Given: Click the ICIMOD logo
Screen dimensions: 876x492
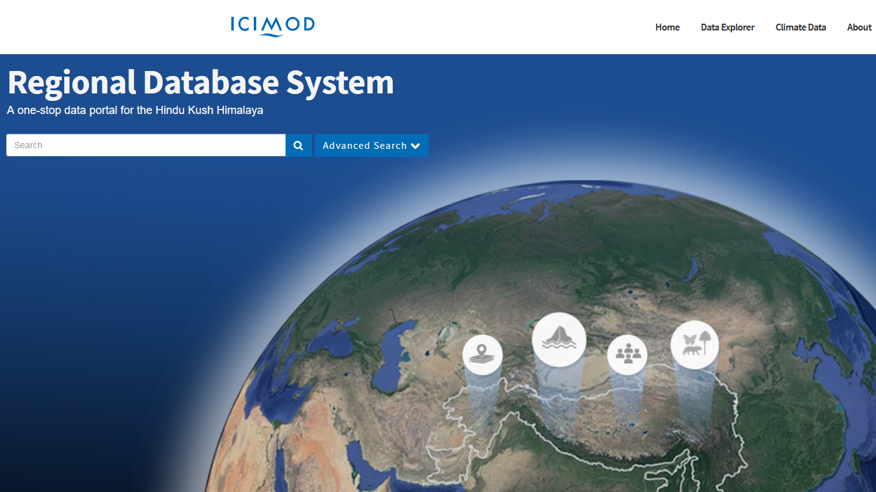Looking at the screenshot, I should (x=272, y=26).
